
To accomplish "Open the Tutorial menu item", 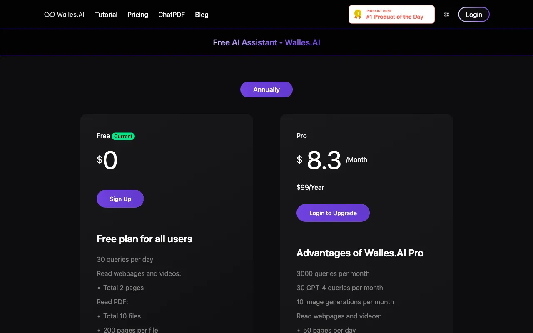I will pos(106,15).
